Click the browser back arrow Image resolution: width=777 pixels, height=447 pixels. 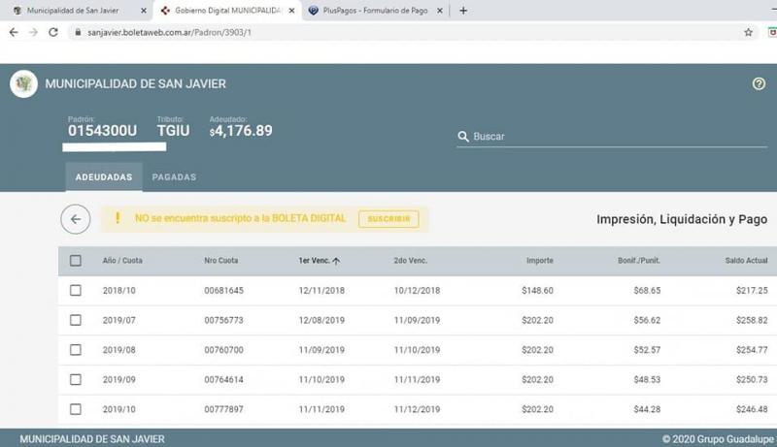click(x=14, y=32)
